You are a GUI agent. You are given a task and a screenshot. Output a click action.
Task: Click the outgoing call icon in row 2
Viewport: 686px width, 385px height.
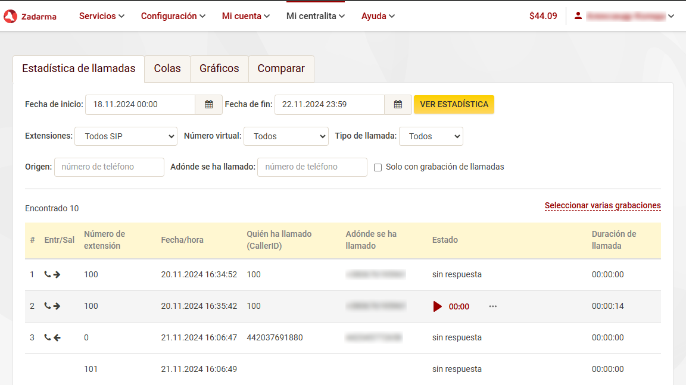coord(52,306)
